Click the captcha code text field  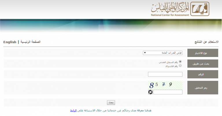coord(168,92)
